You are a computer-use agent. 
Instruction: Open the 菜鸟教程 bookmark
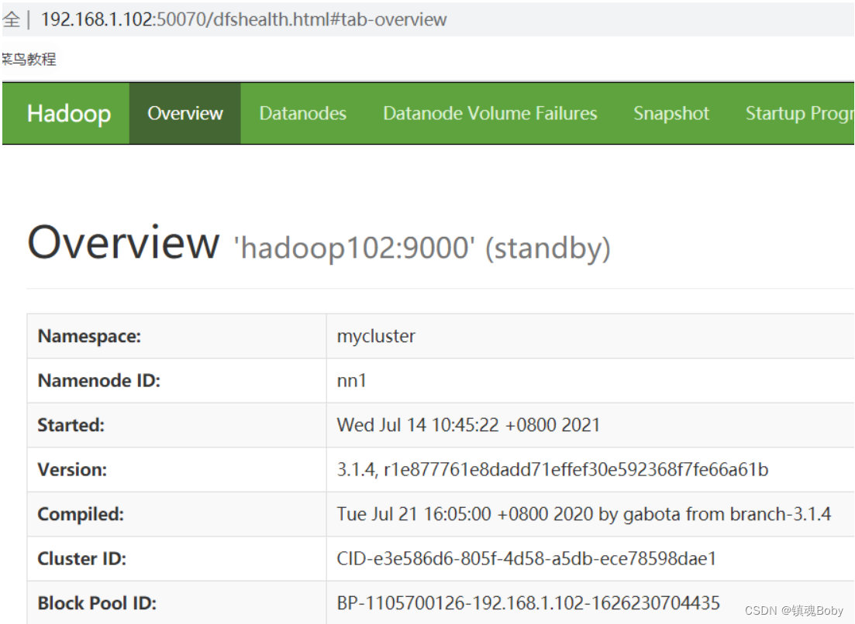29,59
